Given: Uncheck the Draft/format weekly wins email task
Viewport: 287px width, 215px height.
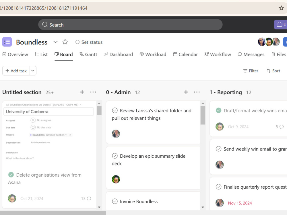Looking at the screenshot, I should (218, 110).
